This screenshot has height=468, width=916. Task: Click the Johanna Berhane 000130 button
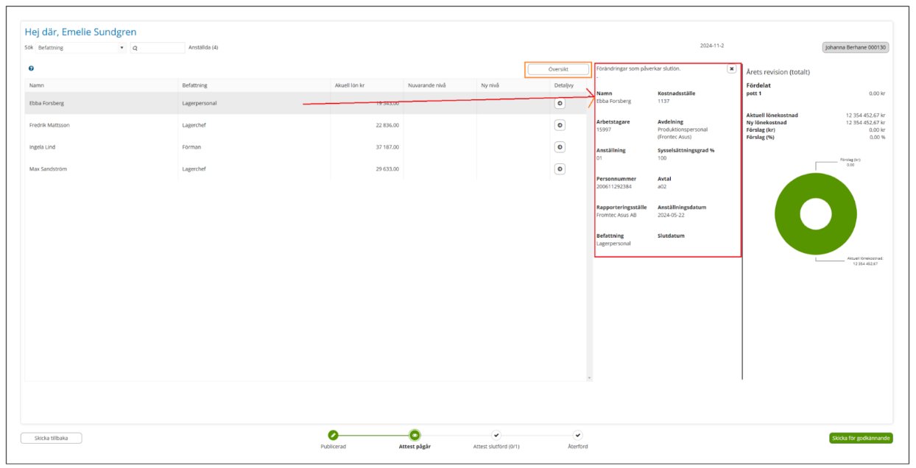coord(856,47)
